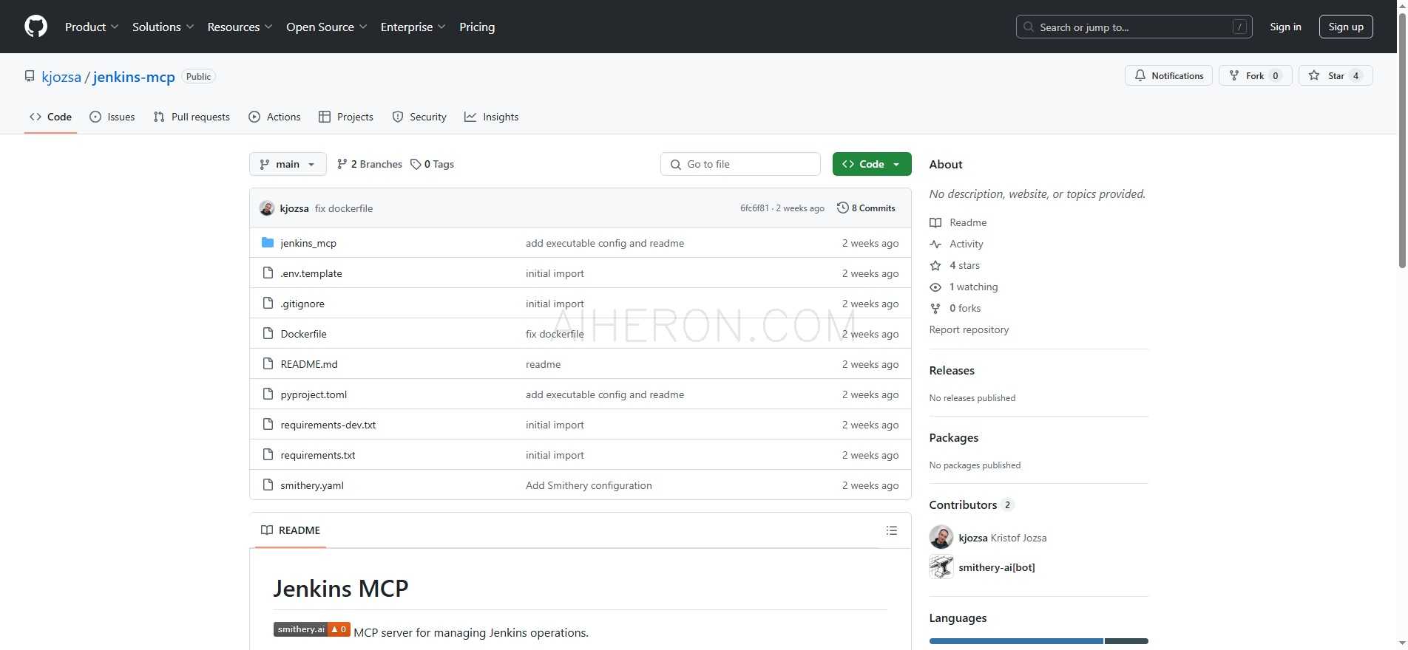
Task: Open the jenkins_mcp folder
Action: [x=308, y=243]
